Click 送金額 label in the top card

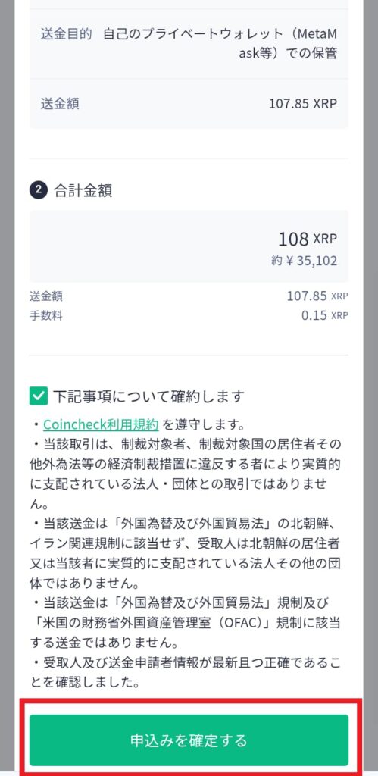60,103
